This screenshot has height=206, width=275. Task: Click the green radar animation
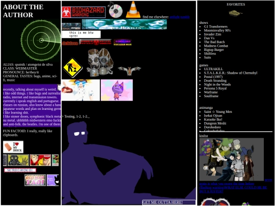41,40
